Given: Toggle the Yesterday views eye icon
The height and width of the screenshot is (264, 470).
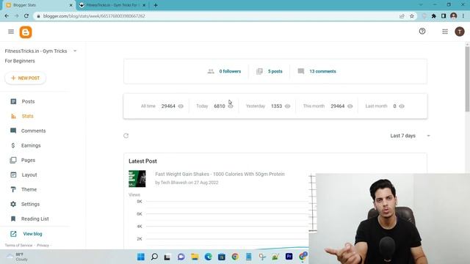Looking at the screenshot, I should [x=287, y=106].
